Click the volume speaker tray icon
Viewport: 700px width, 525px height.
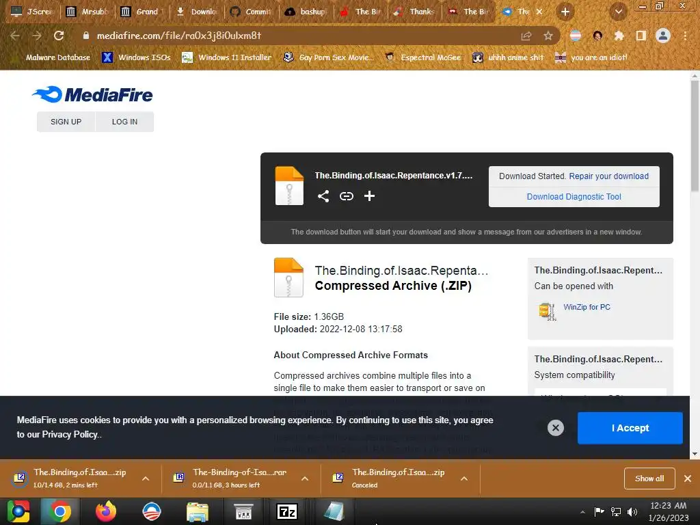coord(632,511)
